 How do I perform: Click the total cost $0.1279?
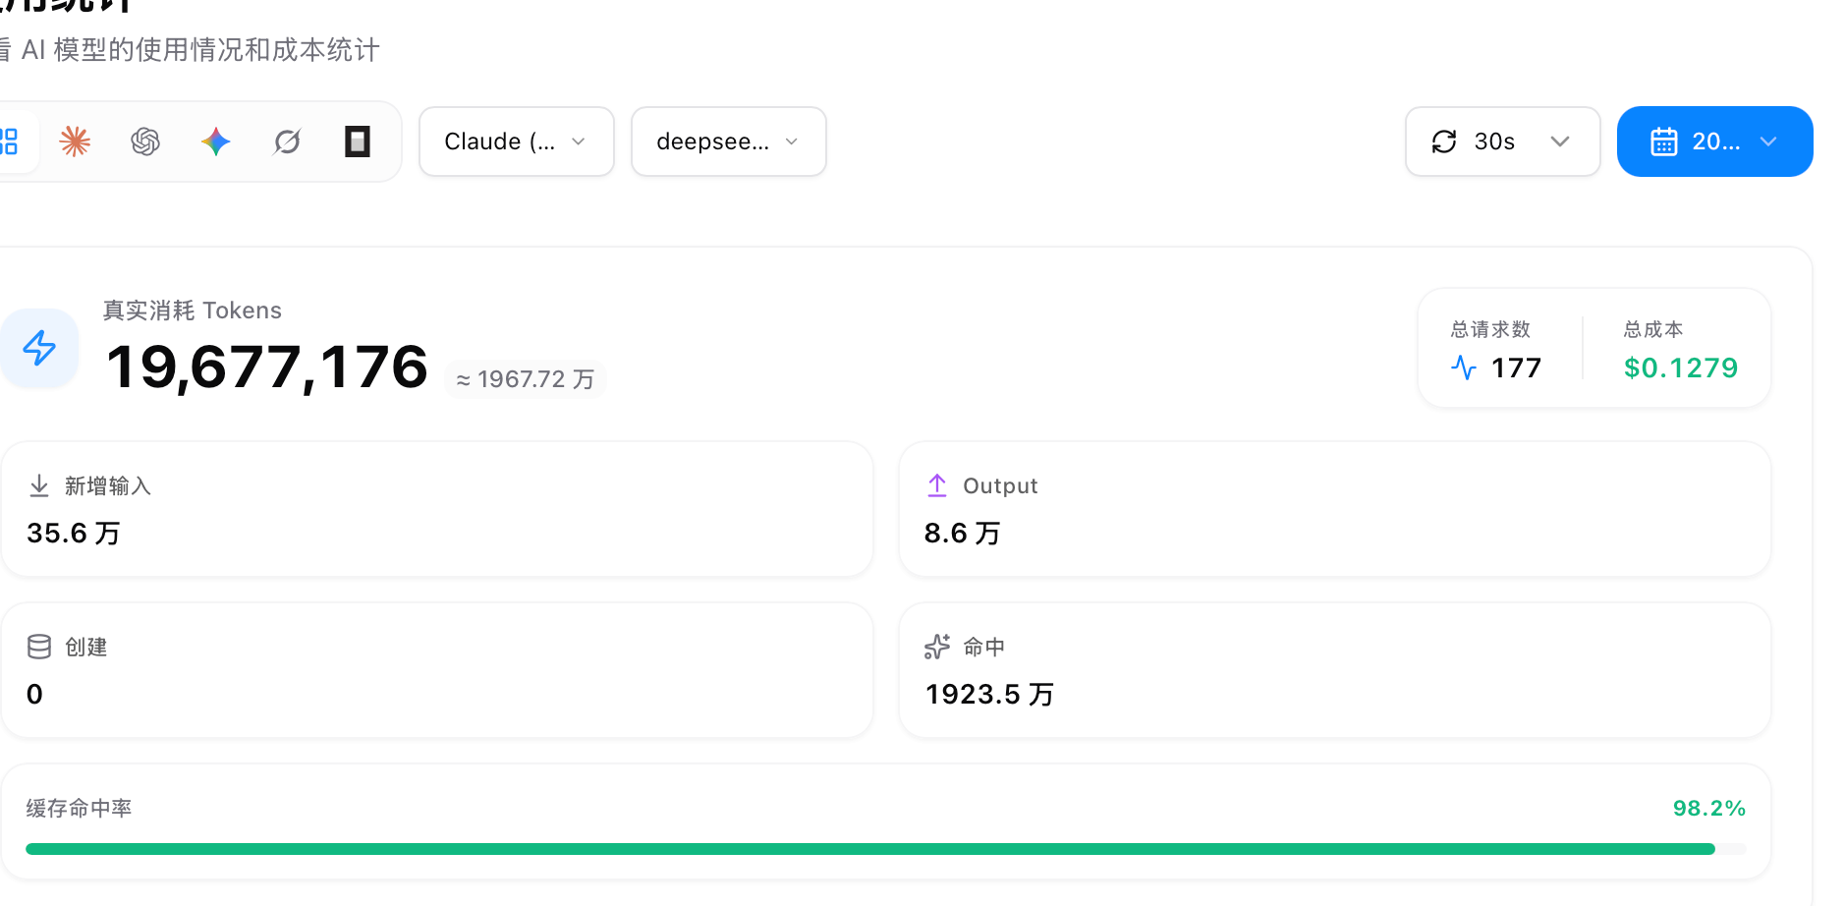click(1681, 368)
